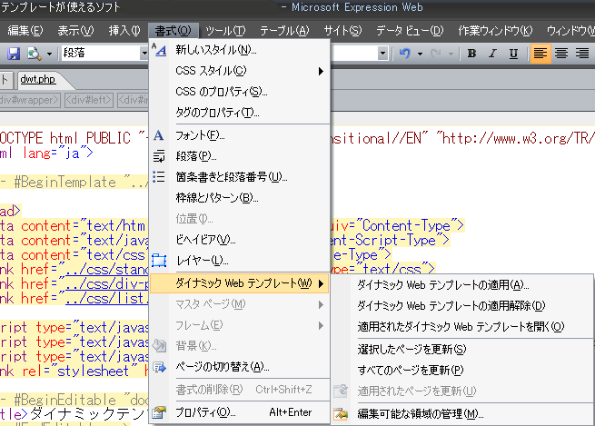Choose タグのプロパティ(T)...
The image size is (595, 426).
click(240, 113)
